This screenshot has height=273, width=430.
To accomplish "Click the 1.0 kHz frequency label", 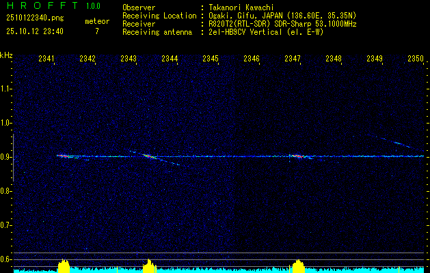I will 6,123.
